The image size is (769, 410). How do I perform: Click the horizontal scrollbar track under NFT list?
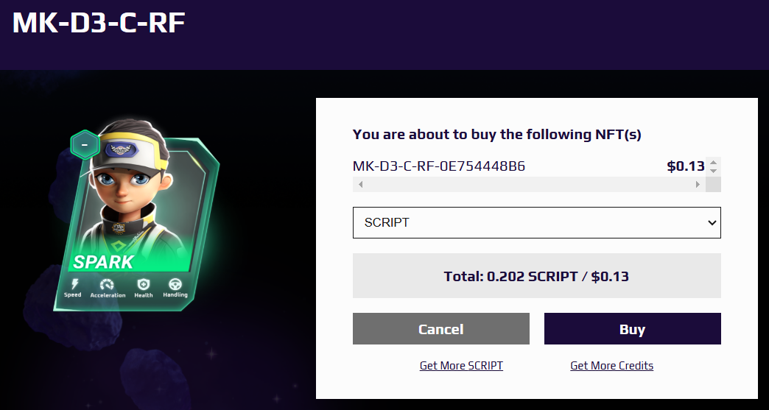pyautogui.click(x=529, y=185)
